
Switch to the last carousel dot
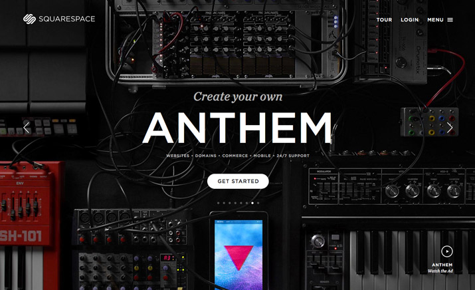pos(258,203)
